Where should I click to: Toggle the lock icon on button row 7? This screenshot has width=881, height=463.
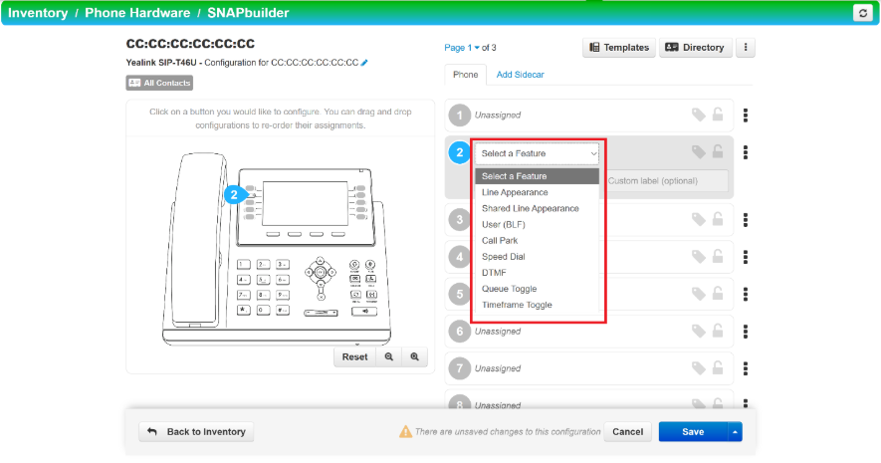tap(718, 368)
